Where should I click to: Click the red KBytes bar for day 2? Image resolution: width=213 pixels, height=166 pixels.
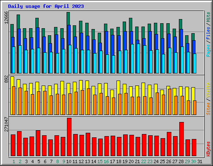(x=19, y=144)
